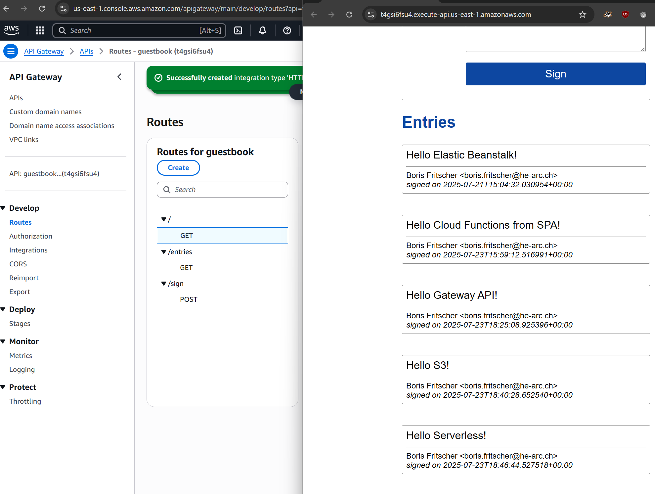Collapse the /entries route tree node
Image resolution: width=655 pixels, height=494 pixels.
[x=164, y=252]
